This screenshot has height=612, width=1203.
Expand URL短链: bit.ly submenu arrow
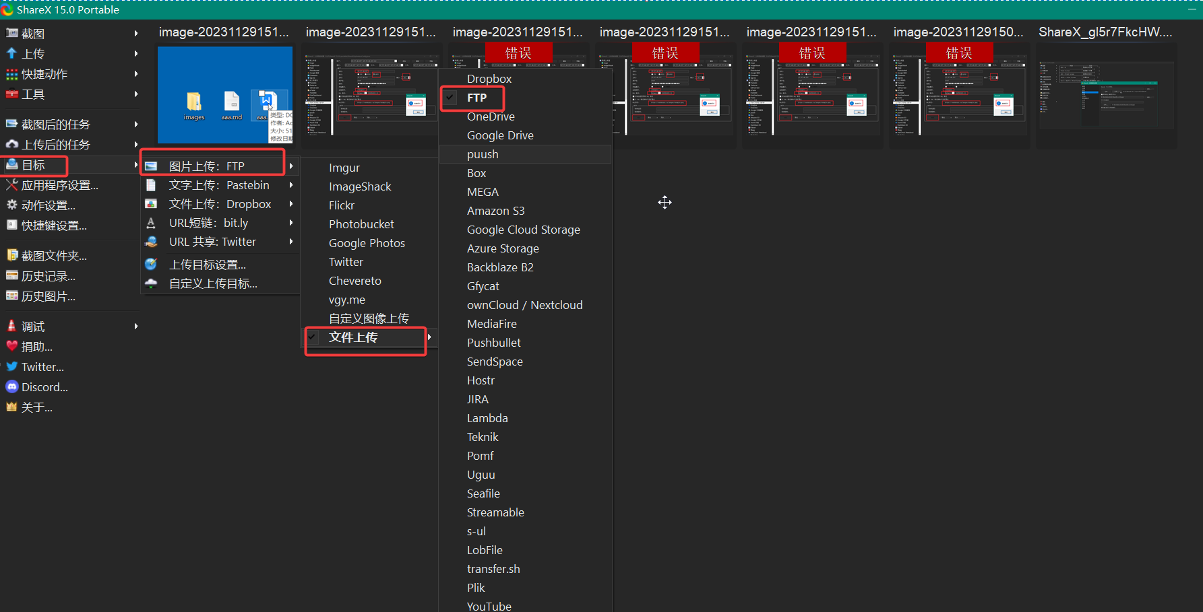291,222
